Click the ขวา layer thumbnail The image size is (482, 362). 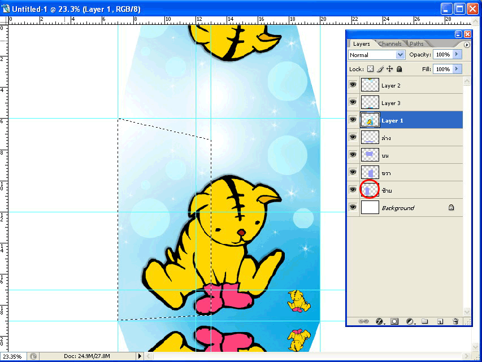pyautogui.click(x=370, y=172)
